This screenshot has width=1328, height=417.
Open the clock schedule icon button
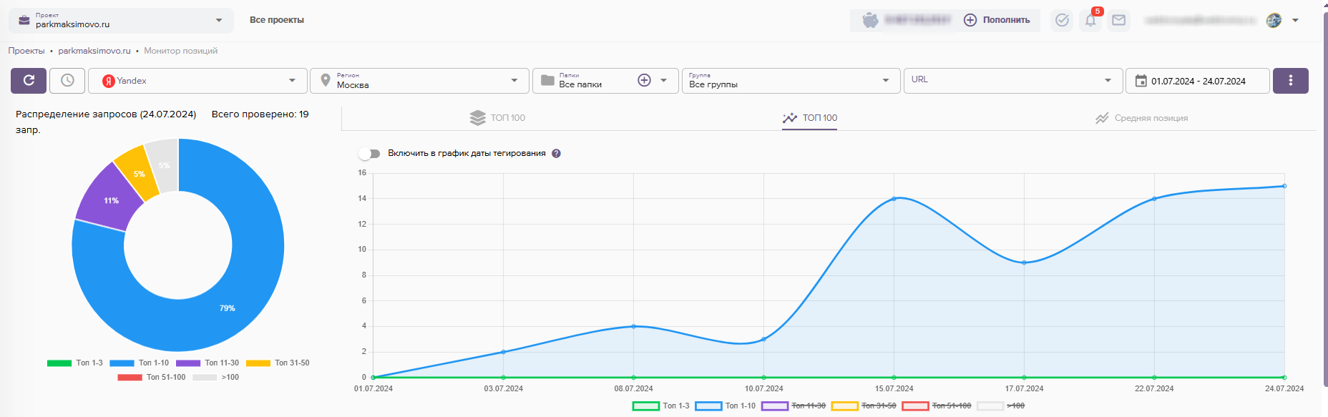67,81
